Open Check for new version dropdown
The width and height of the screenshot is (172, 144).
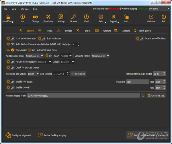tap(34, 74)
